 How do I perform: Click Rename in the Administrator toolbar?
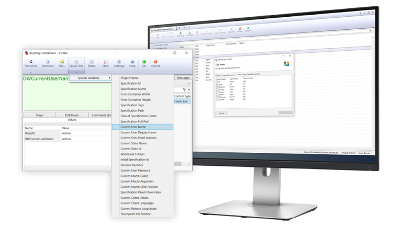point(231,31)
